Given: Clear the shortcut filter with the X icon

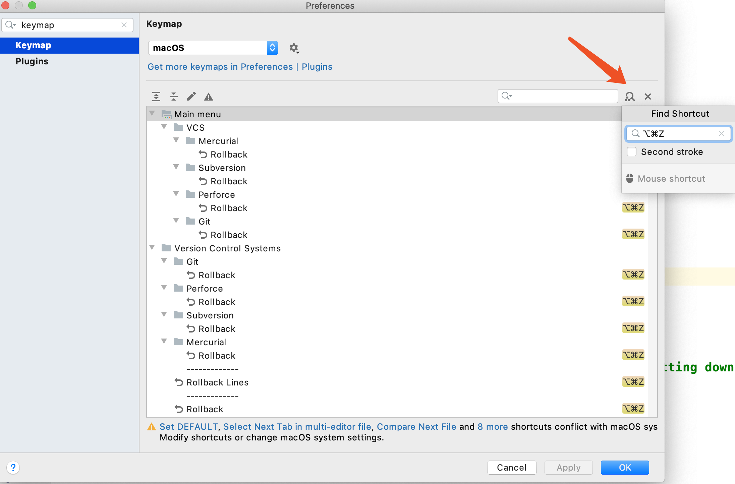Looking at the screenshot, I should pos(648,97).
